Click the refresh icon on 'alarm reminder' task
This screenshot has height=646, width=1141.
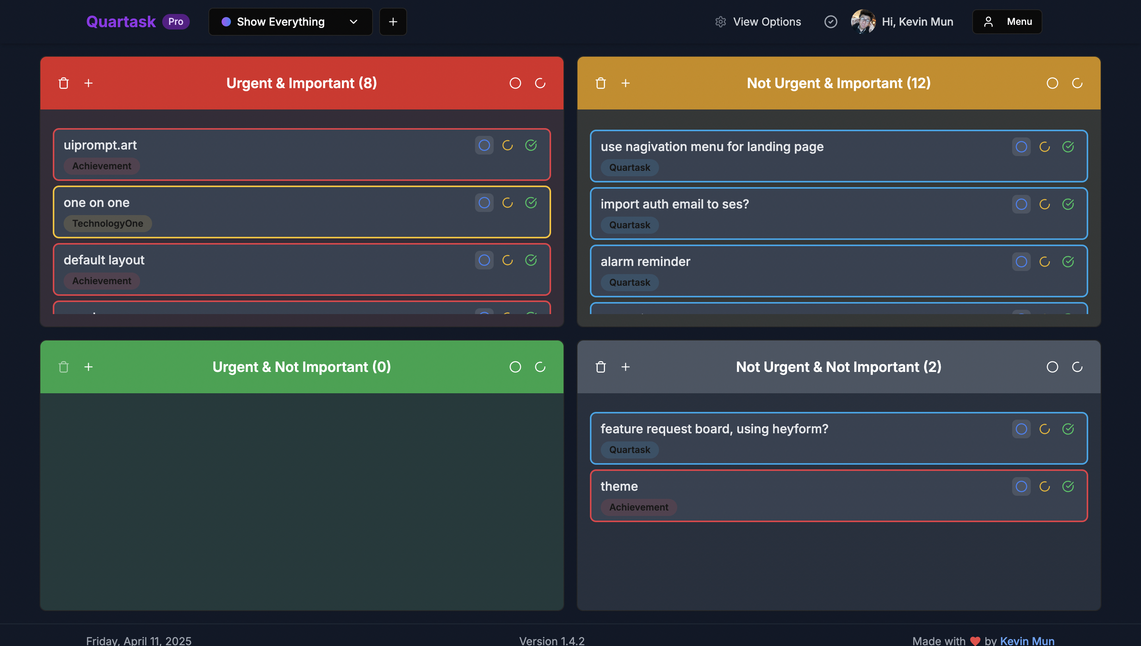[1045, 261]
